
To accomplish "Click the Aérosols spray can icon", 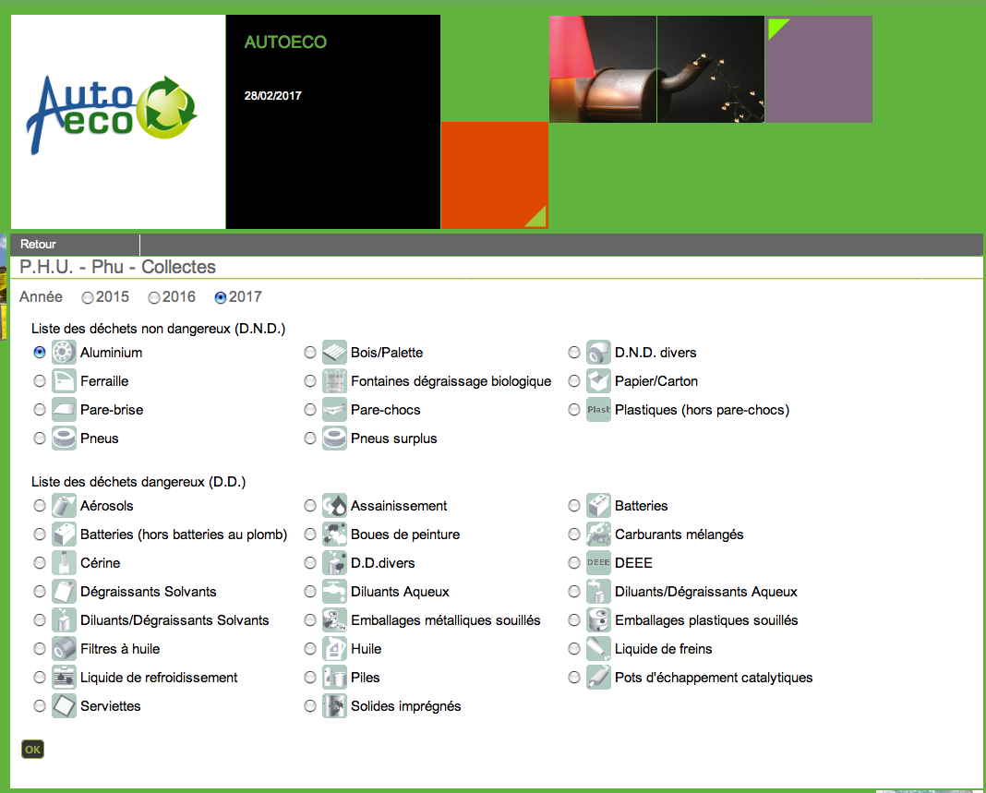I will 64,506.
